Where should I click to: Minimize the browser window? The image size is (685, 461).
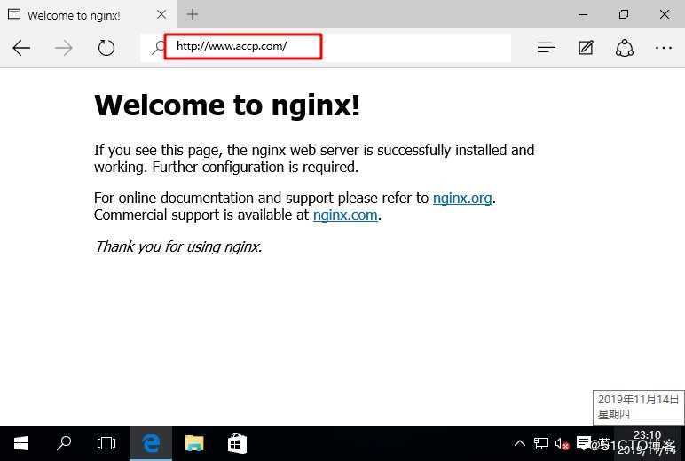click(583, 14)
